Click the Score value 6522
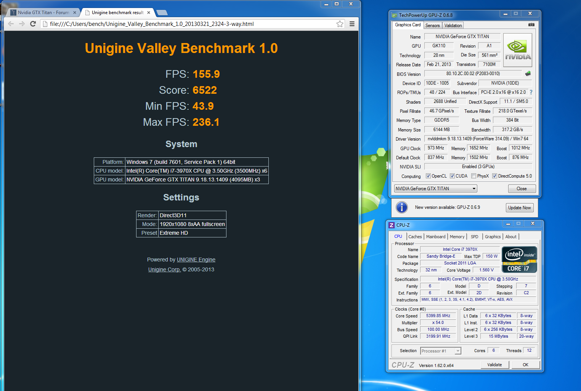The width and height of the screenshot is (581, 391). (x=205, y=90)
